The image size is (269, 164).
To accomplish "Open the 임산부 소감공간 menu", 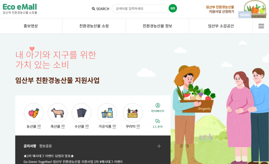I will pyautogui.click(x=221, y=26).
